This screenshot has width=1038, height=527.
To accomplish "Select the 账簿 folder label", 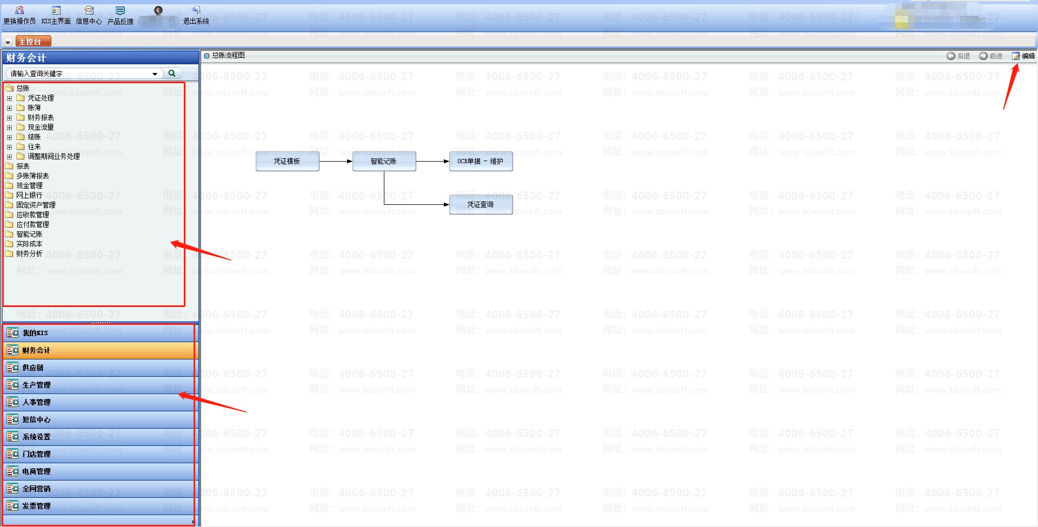I will point(34,108).
